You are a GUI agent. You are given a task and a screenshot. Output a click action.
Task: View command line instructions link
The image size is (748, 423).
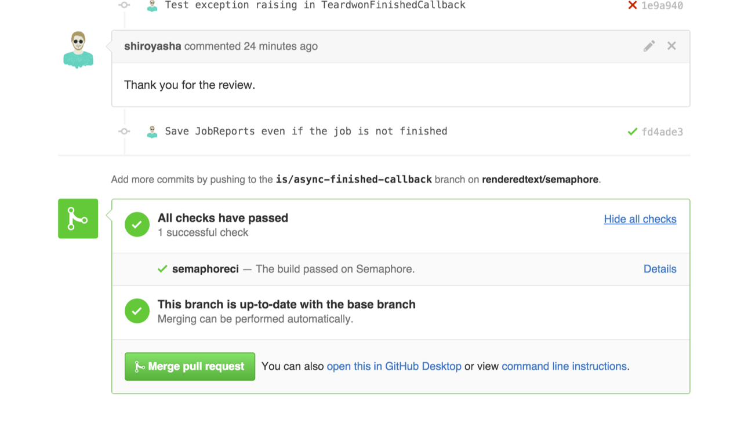pos(564,366)
